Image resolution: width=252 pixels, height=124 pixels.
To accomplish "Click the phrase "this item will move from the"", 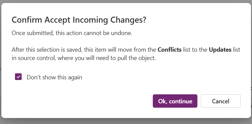I will point(120,50).
